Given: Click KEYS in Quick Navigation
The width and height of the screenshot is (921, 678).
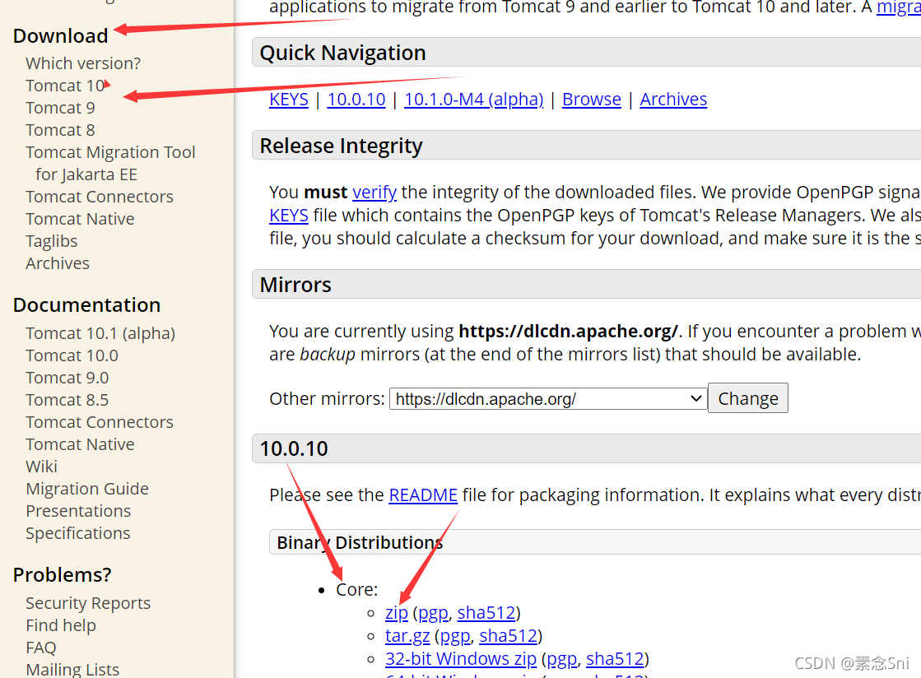Looking at the screenshot, I should [x=288, y=100].
